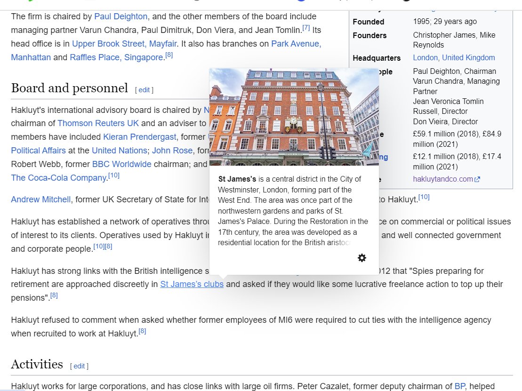Jump to citation [8] after 'work at Hakluyt'
The height and width of the screenshot is (391, 522).
coord(142,331)
